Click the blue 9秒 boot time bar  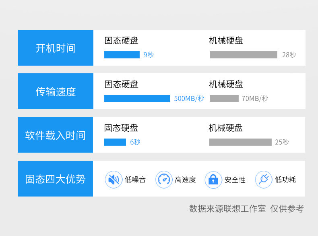click(x=122, y=55)
